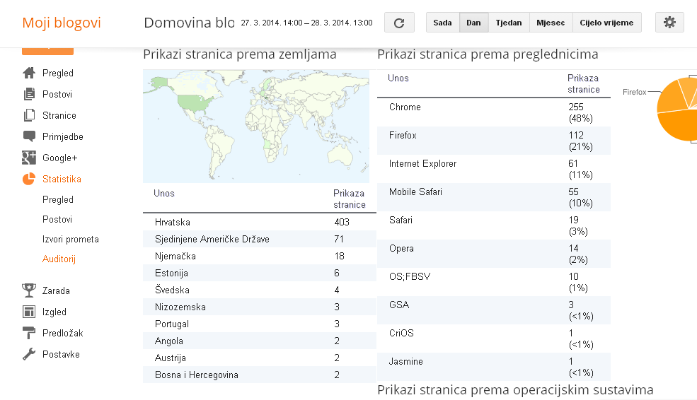Click the world map of page views
The width and height of the screenshot is (697, 400).
pyautogui.click(x=256, y=126)
